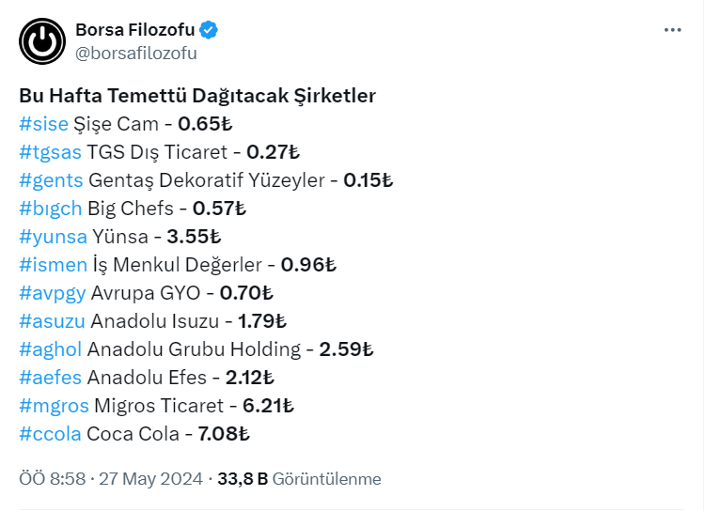Open the #mgros hashtag

click(54, 406)
